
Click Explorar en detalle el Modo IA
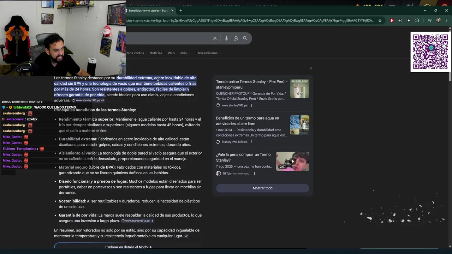[x=128, y=247]
